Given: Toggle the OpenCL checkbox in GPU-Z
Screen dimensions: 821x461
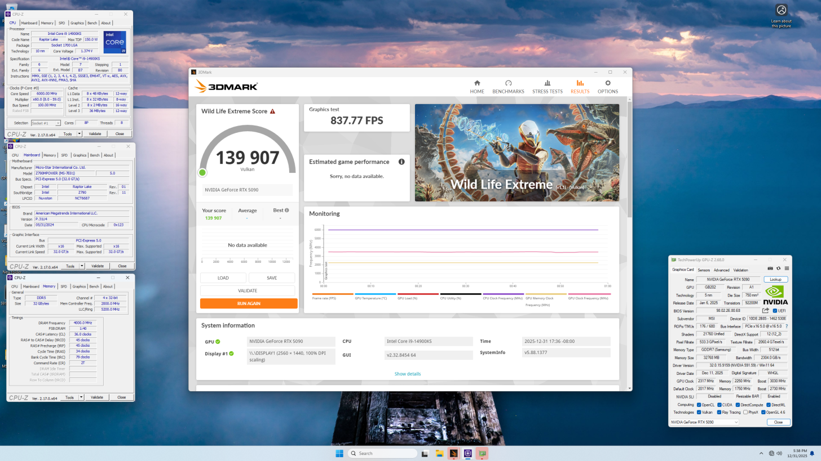Looking at the screenshot, I should [x=699, y=405].
